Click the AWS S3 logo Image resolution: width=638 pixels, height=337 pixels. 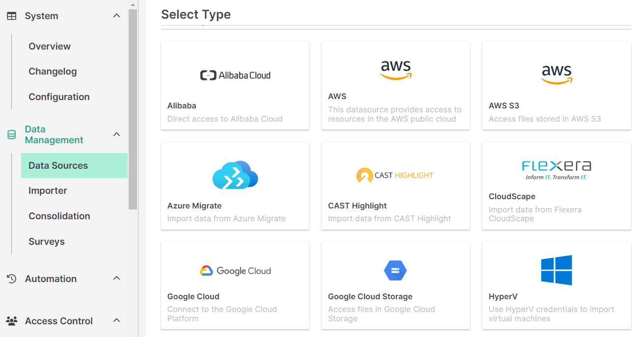(x=556, y=73)
